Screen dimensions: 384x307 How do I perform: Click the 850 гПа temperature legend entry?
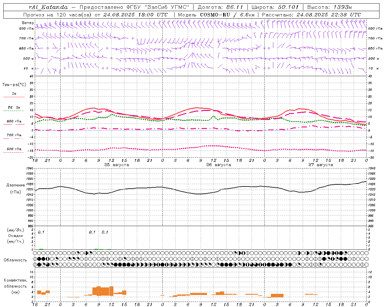click(14, 121)
